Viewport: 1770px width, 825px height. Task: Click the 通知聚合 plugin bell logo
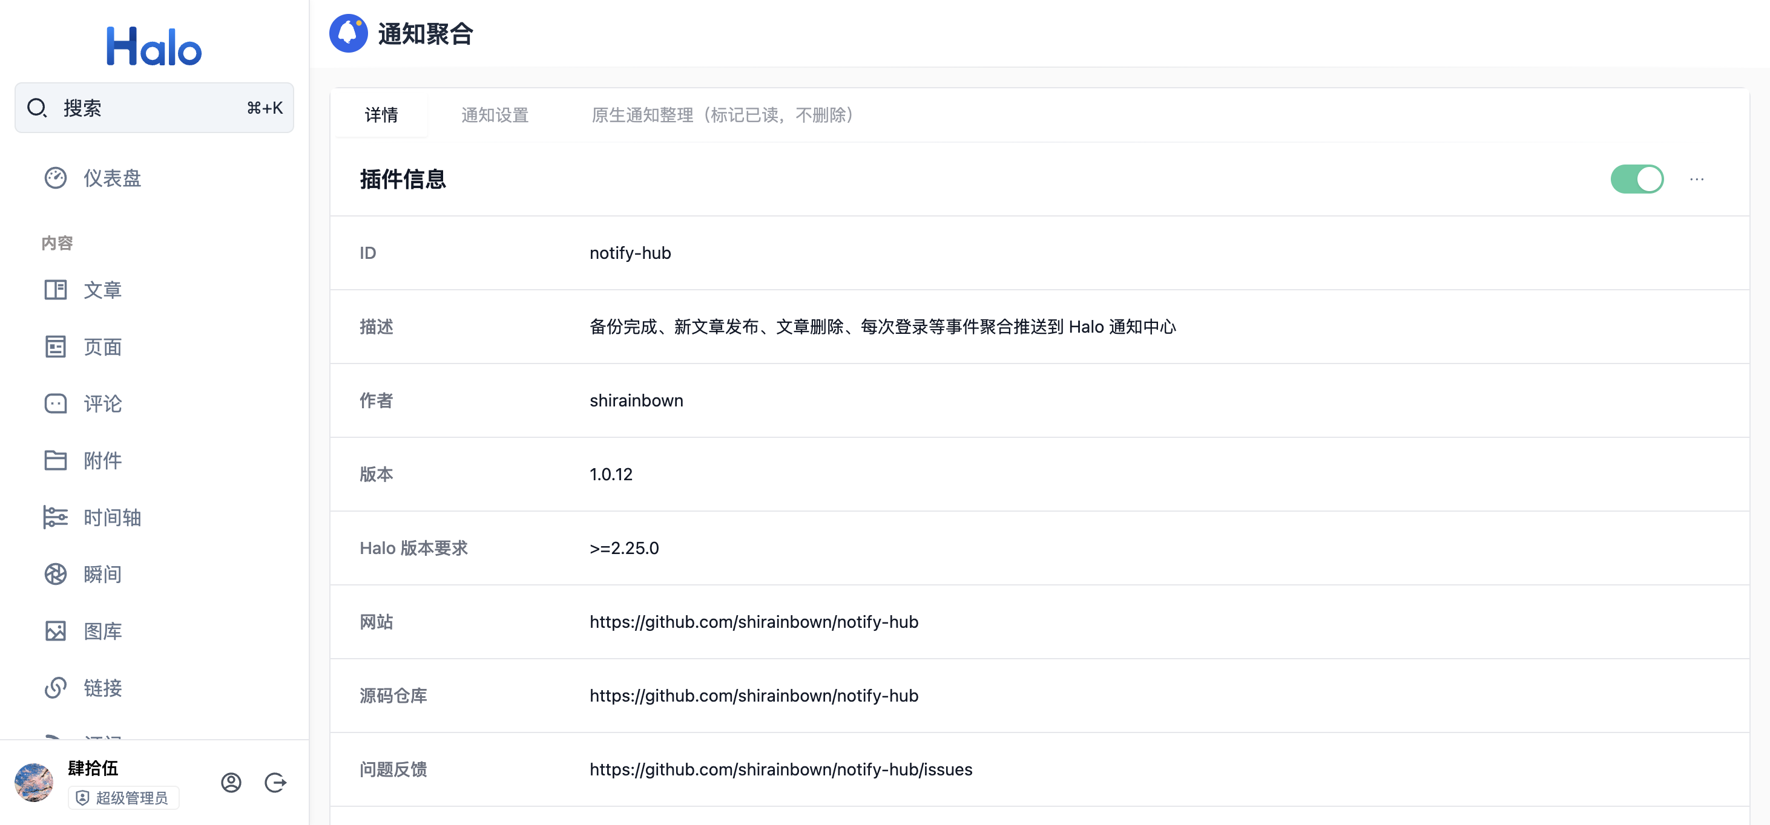pyautogui.click(x=348, y=33)
